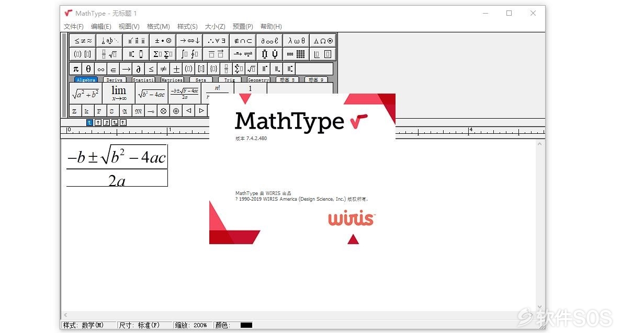
Task: Open the relational symbols palette (≤≠≈)
Action: [83, 40]
